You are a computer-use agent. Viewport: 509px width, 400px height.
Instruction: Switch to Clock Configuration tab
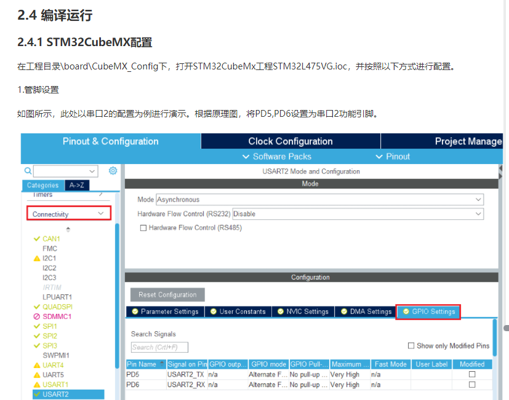(x=291, y=141)
